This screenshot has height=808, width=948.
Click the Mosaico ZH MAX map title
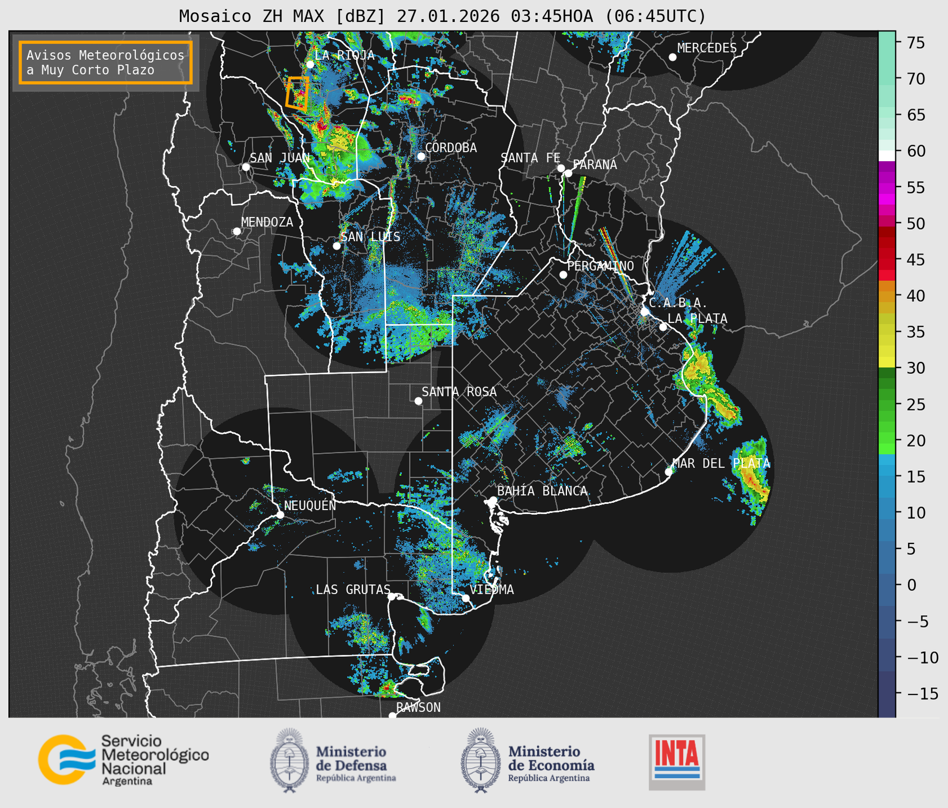[442, 16]
